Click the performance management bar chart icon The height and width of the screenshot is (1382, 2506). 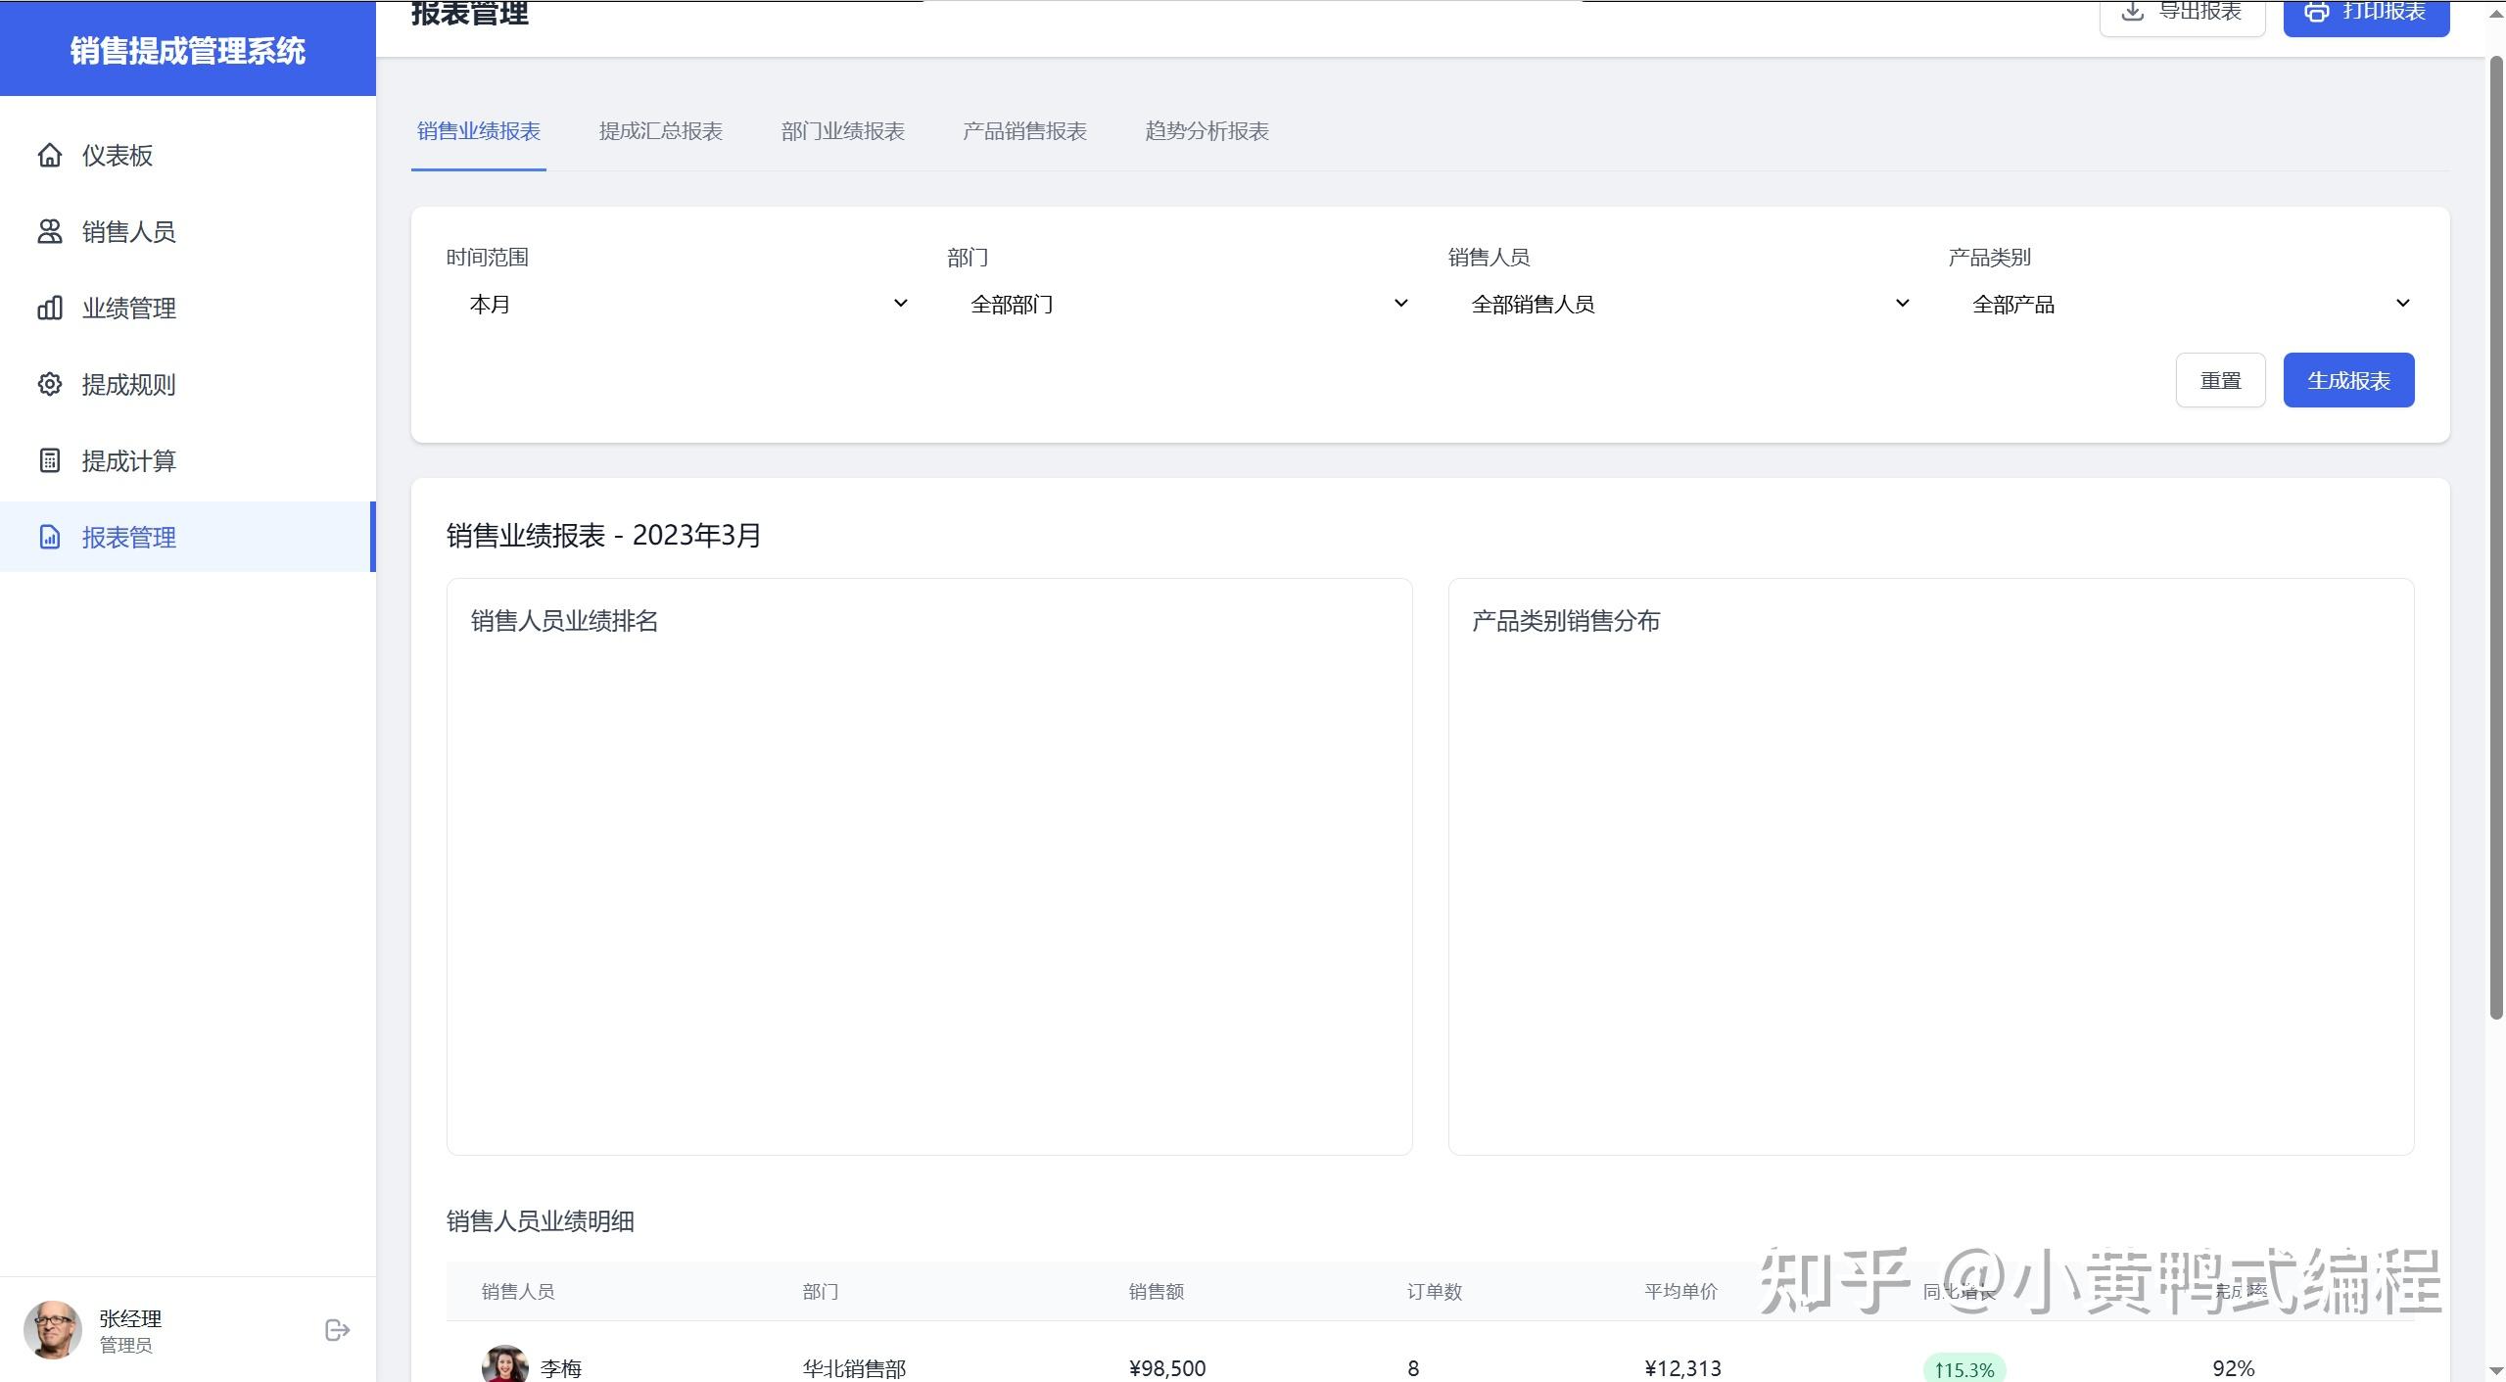point(50,308)
